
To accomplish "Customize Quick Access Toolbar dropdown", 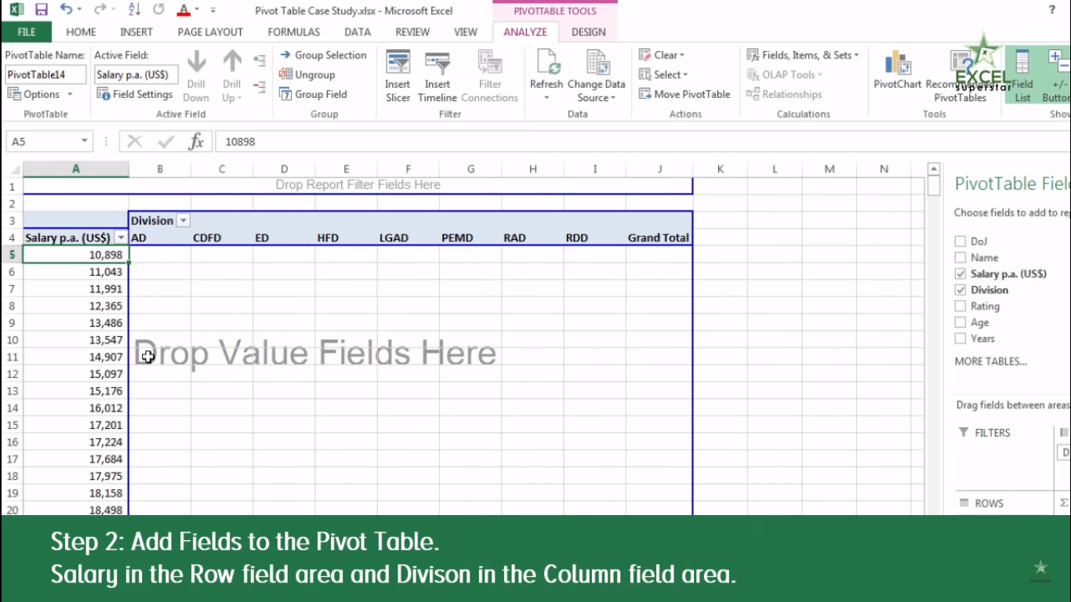I will point(213,10).
